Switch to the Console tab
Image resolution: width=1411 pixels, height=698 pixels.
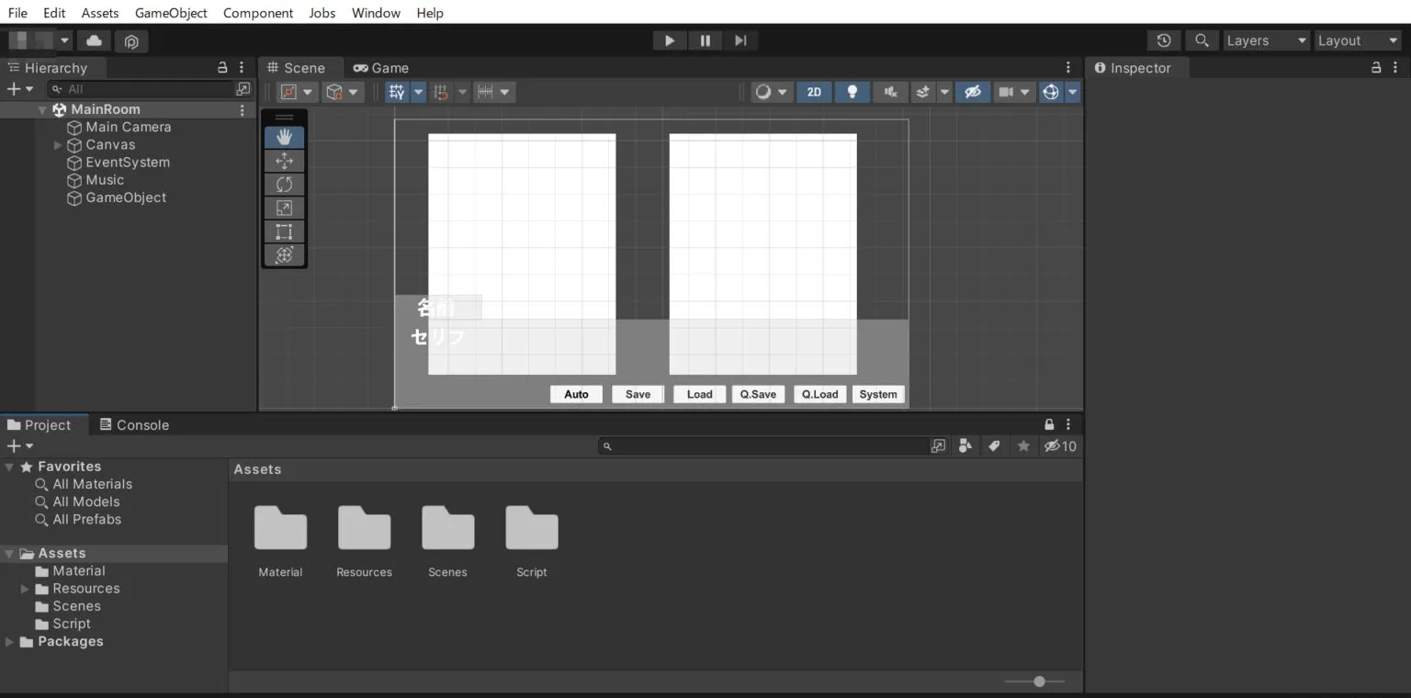pyautogui.click(x=134, y=425)
